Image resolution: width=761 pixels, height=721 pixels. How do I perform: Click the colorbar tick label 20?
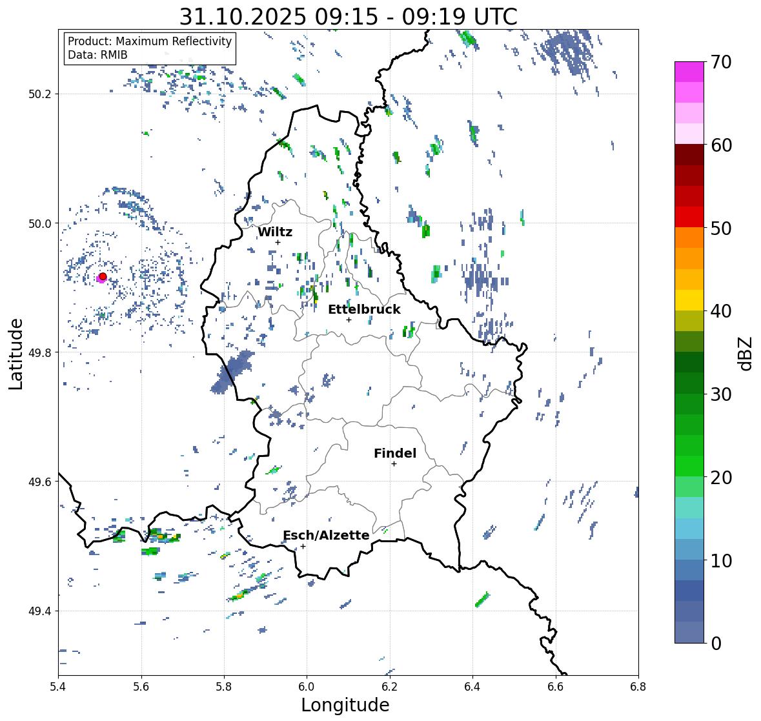pyautogui.click(x=721, y=478)
